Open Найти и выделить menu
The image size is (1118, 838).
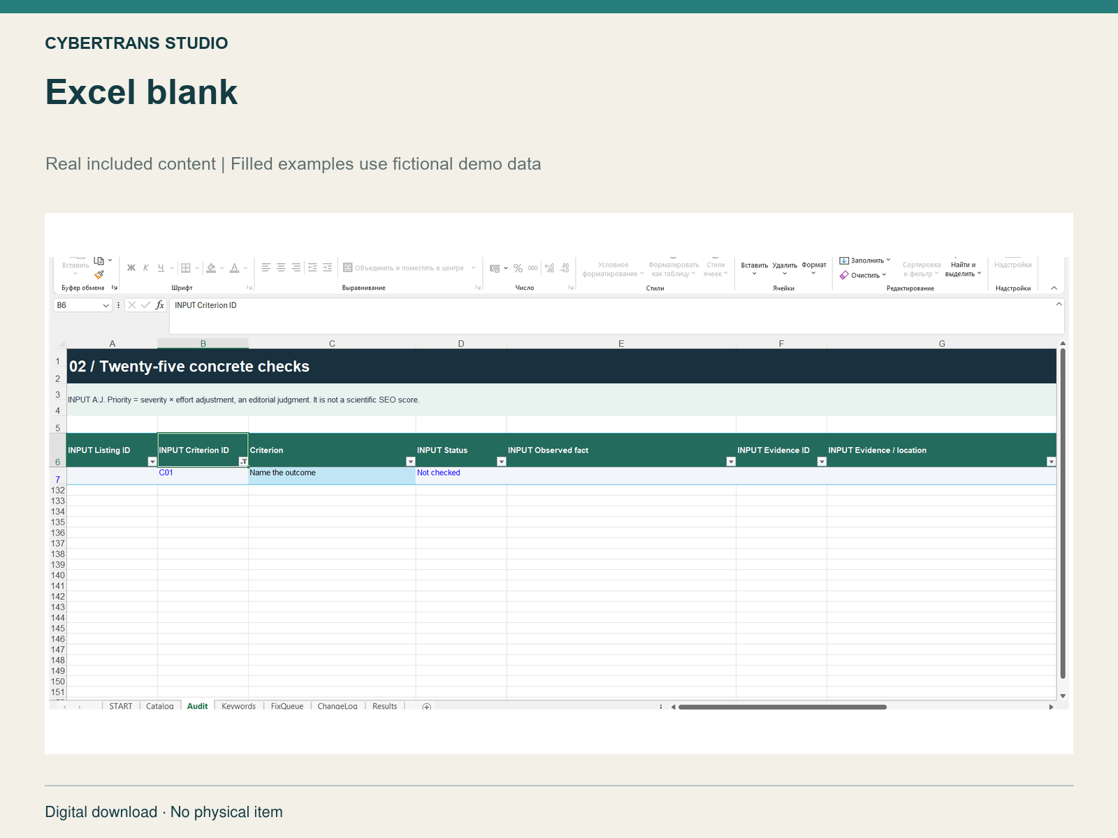tap(964, 269)
